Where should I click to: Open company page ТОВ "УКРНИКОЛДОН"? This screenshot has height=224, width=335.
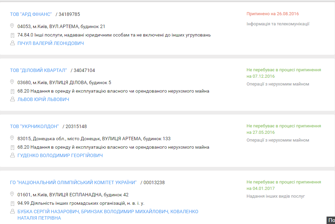tap(34, 126)
